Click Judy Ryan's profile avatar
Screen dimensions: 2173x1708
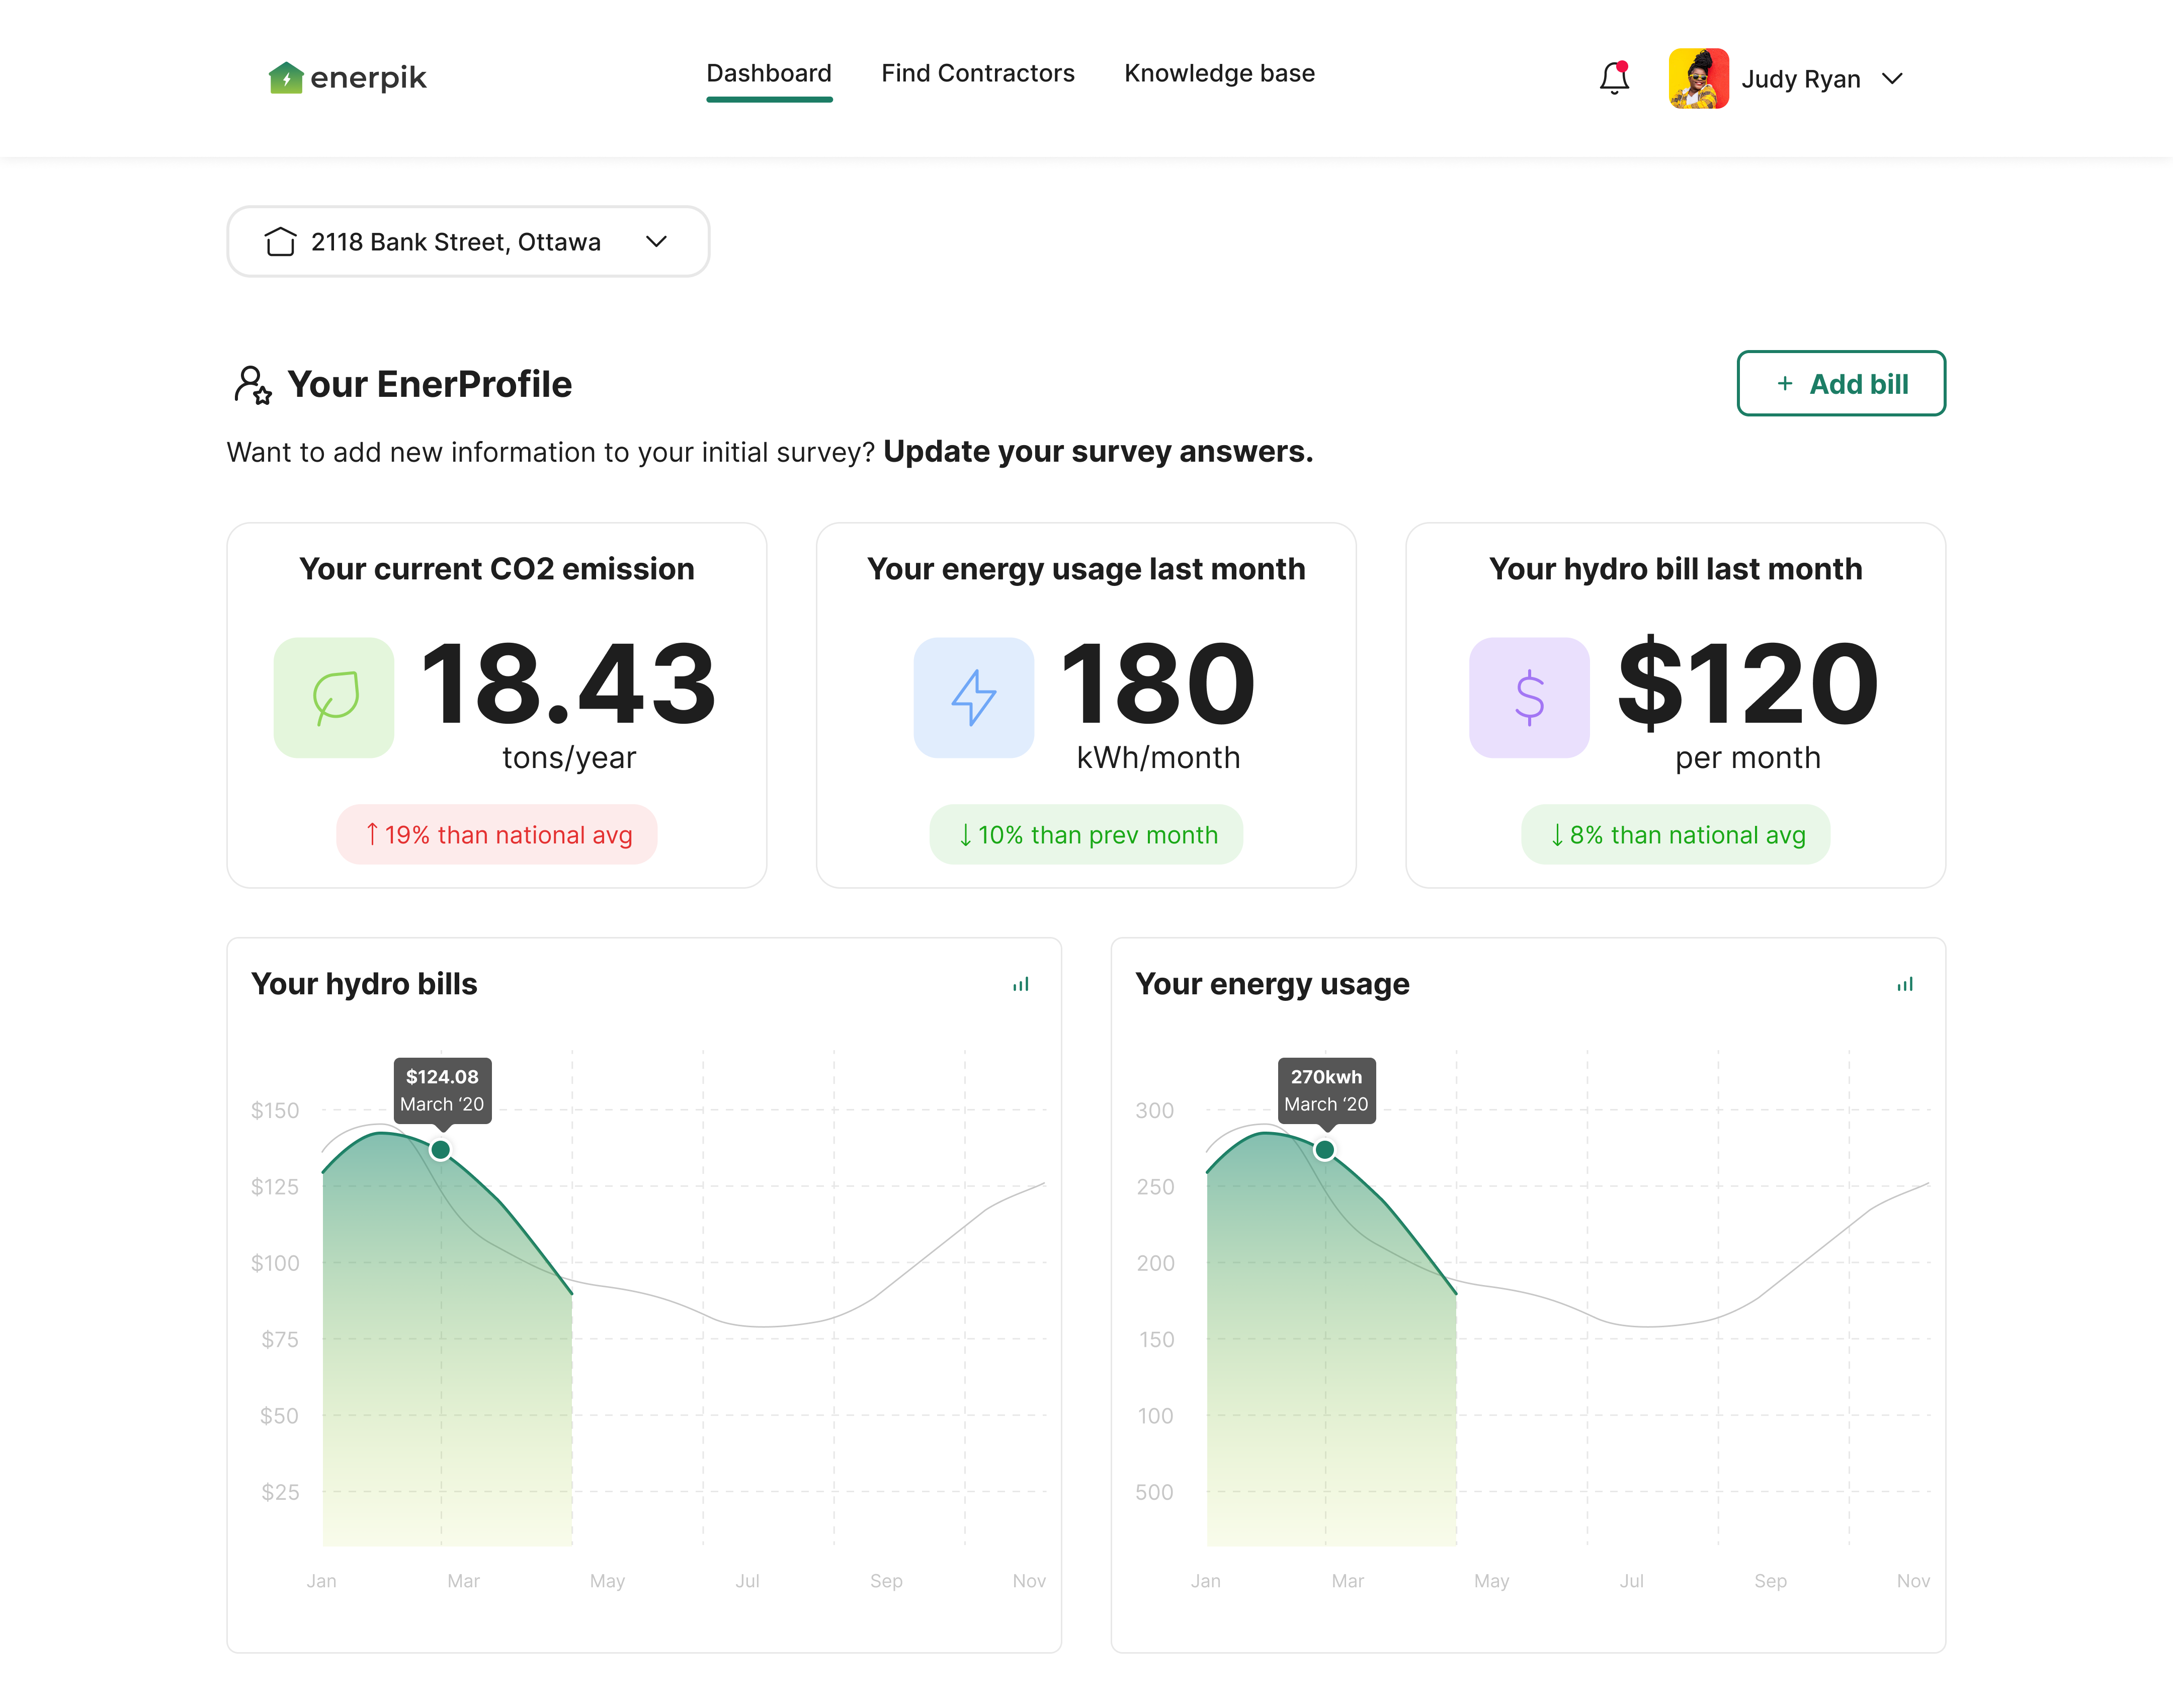1698,78
